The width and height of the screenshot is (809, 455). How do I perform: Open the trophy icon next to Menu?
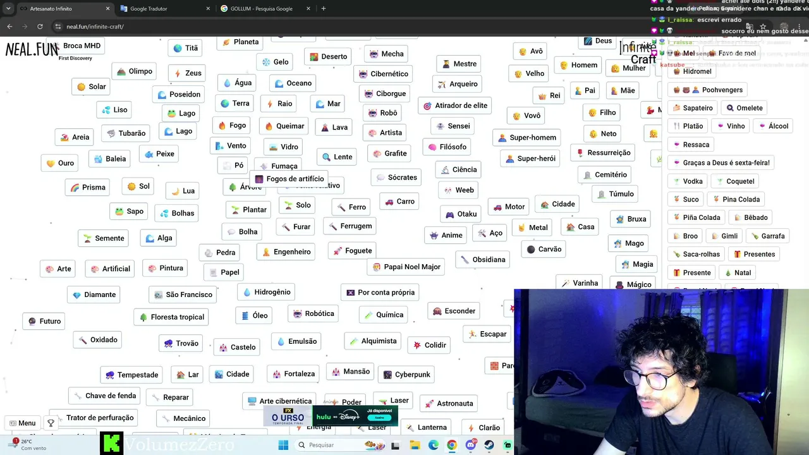tap(51, 423)
